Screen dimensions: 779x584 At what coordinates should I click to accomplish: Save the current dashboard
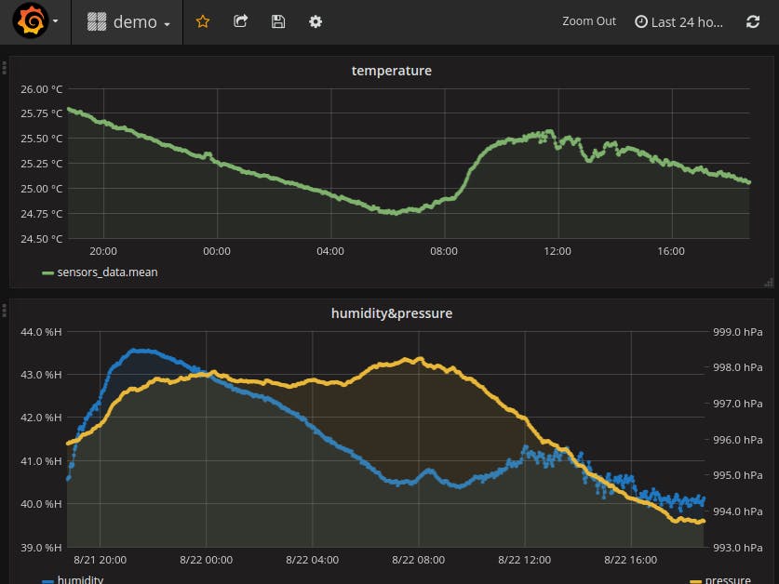point(277,20)
